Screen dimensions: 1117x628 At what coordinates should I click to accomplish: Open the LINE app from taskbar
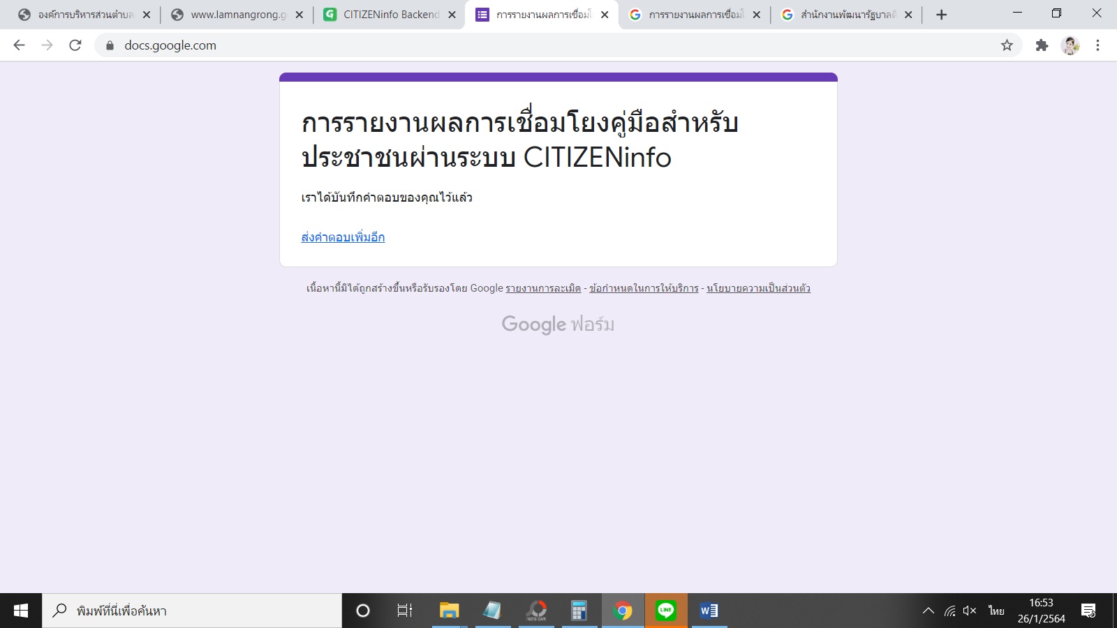tap(666, 611)
